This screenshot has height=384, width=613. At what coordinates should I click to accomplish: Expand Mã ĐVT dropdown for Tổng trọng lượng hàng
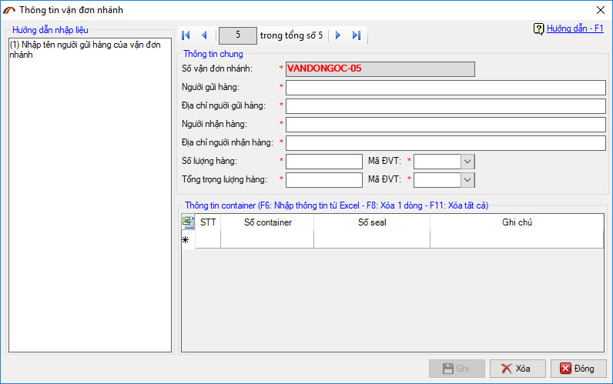click(467, 179)
